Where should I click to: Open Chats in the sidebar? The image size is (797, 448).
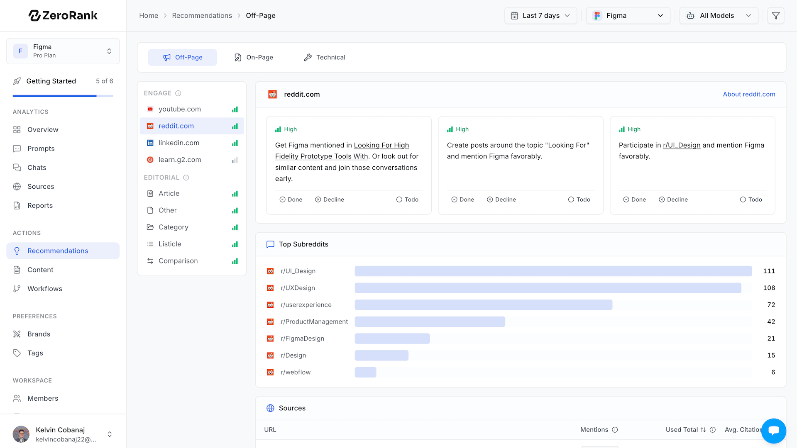click(x=63, y=168)
